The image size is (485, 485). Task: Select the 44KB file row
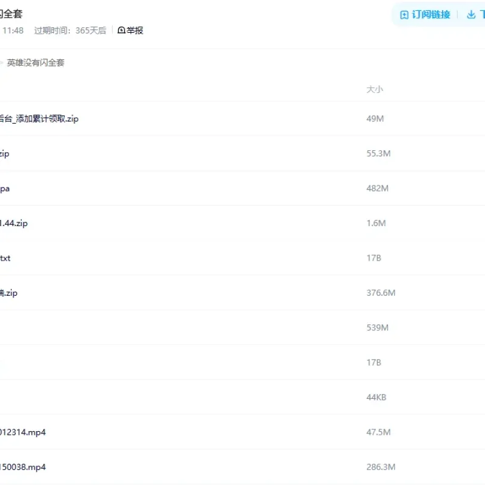pos(242,397)
